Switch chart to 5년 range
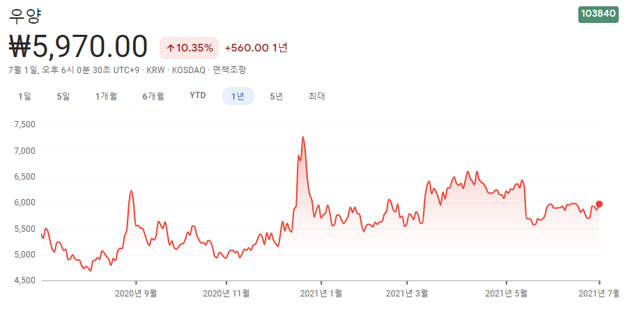This screenshot has height=309, width=625. point(276,96)
